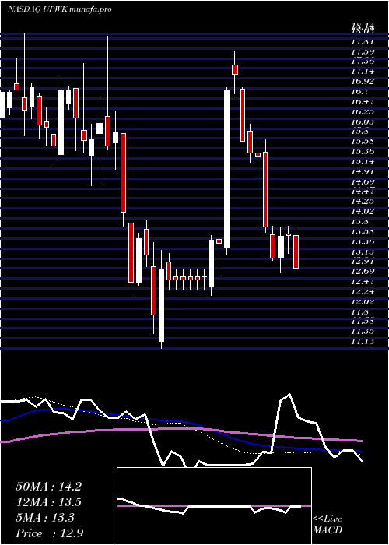Click the 14.25 price axis label
This screenshot has height=545, width=389.
click(x=363, y=201)
